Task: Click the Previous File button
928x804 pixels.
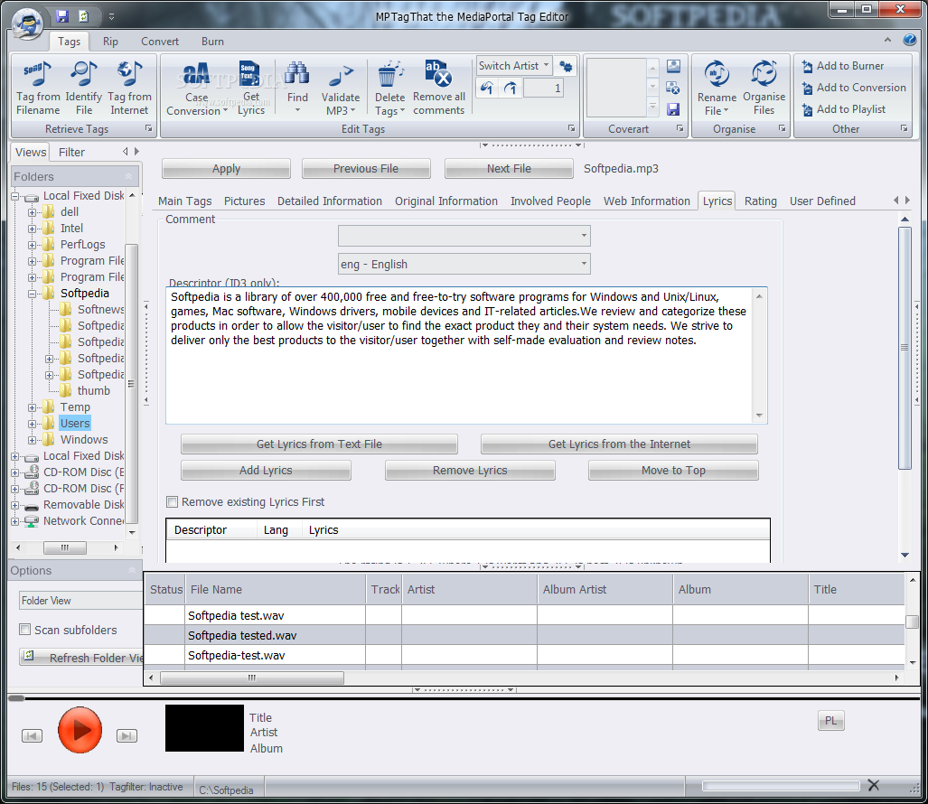Action: tap(366, 169)
